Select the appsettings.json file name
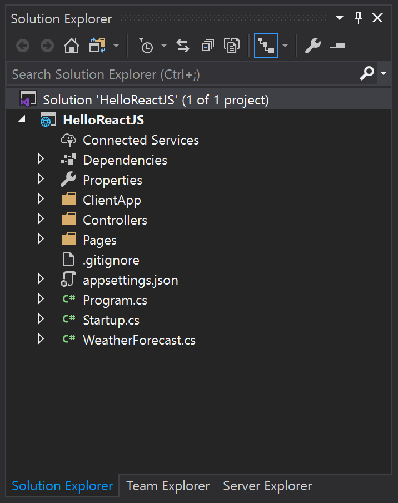This screenshot has height=503, width=398. (131, 280)
